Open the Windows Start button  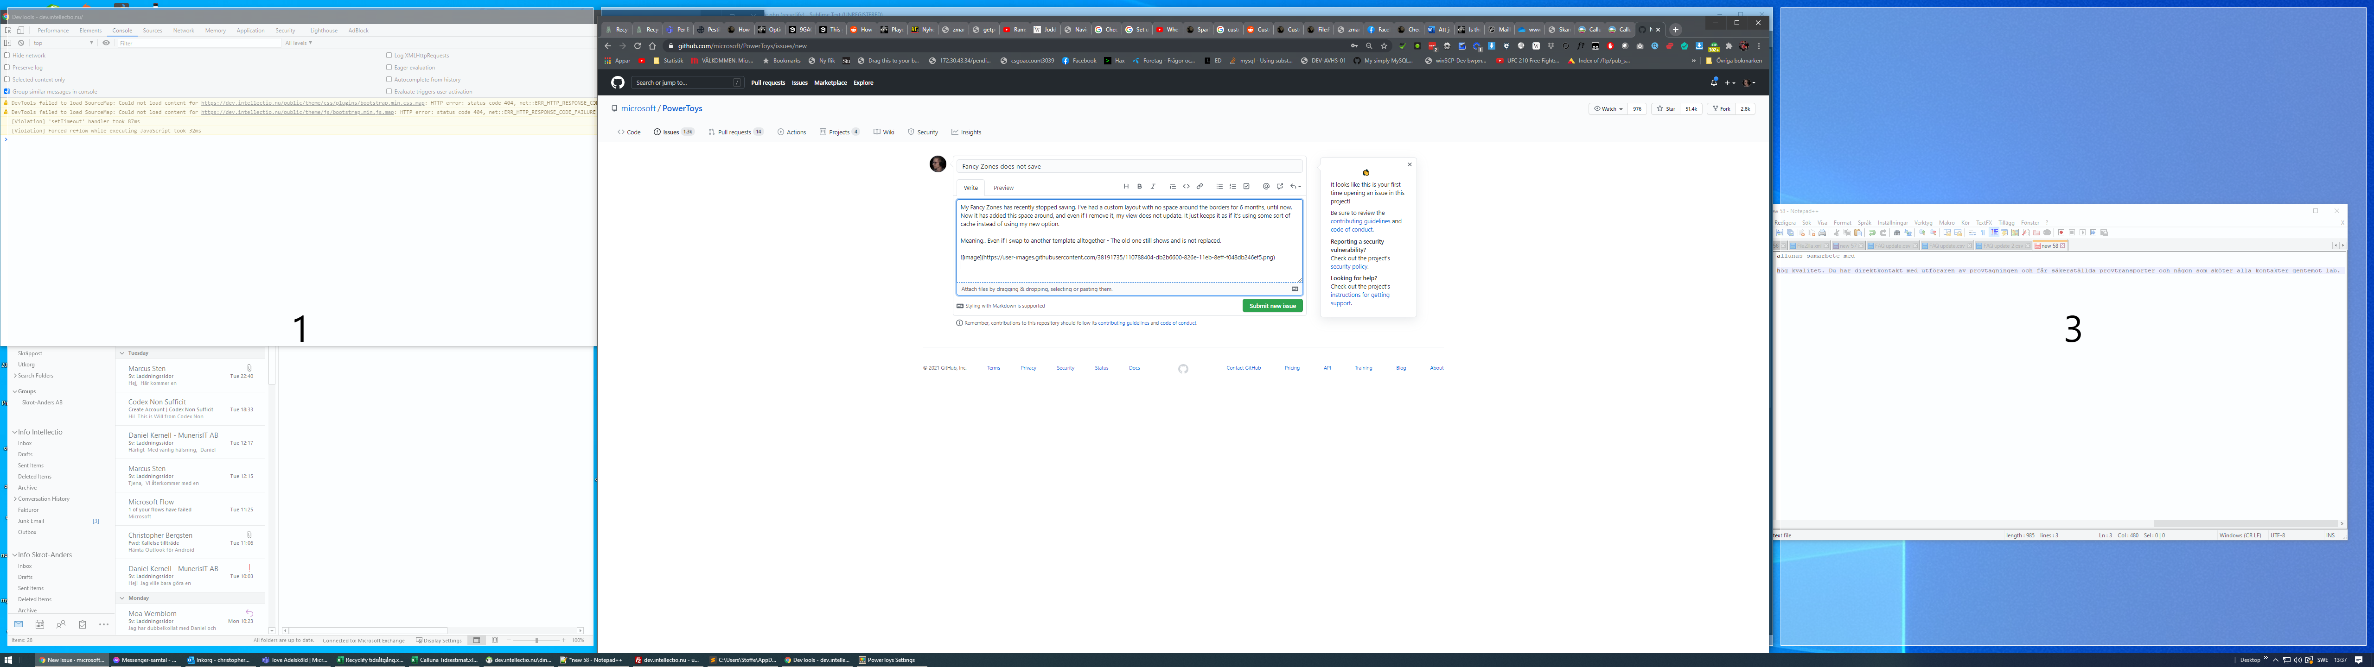tap(8, 660)
